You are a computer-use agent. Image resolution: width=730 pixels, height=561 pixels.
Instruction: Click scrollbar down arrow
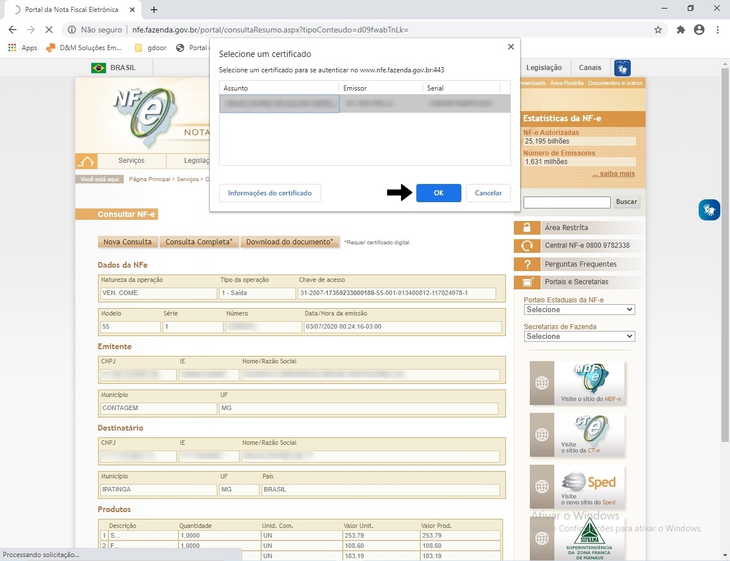[725, 555]
